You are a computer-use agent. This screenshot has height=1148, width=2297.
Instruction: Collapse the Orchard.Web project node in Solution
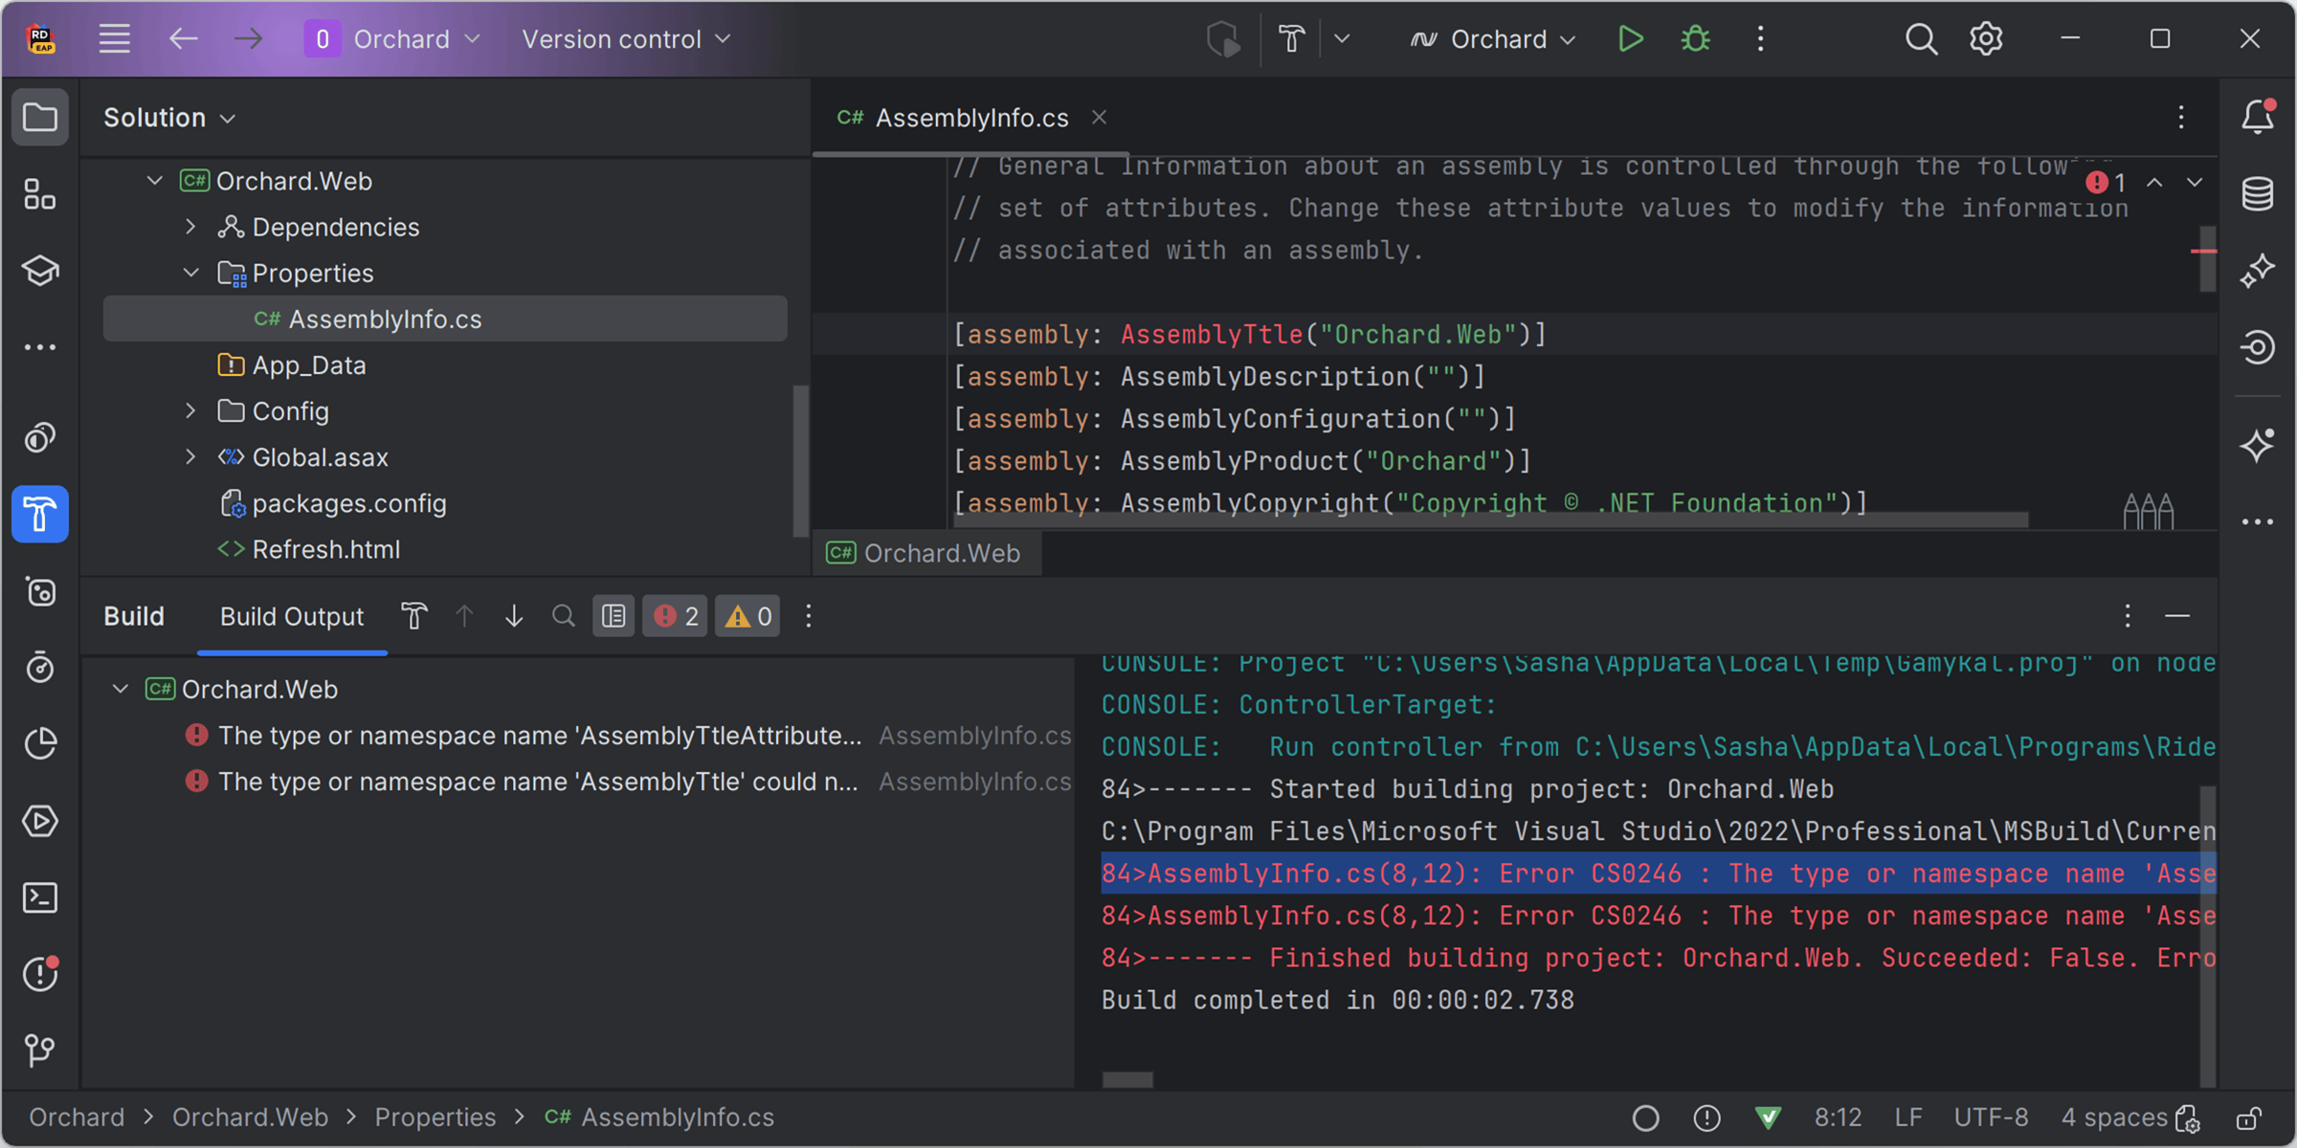pos(155,181)
